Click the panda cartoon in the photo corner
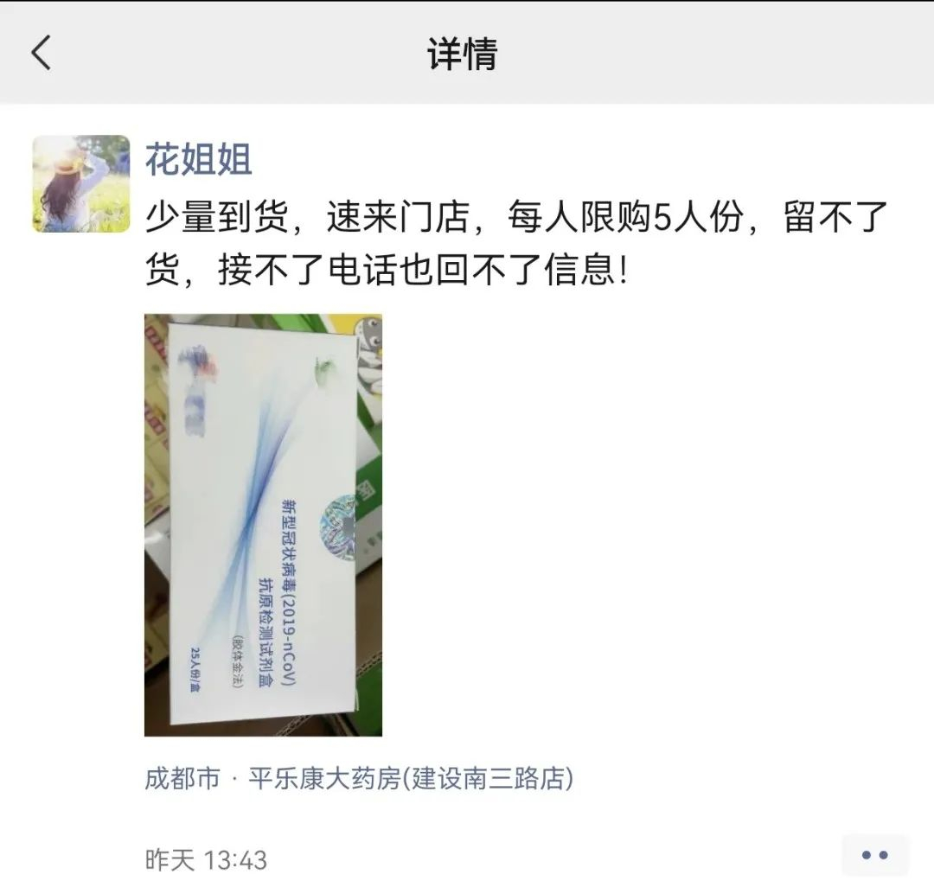934x881 pixels. (x=369, y=356)
